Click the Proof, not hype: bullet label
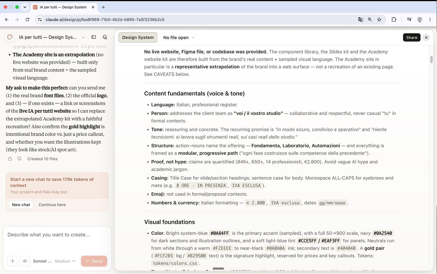 pyautogui.click(x=169, y=162)
